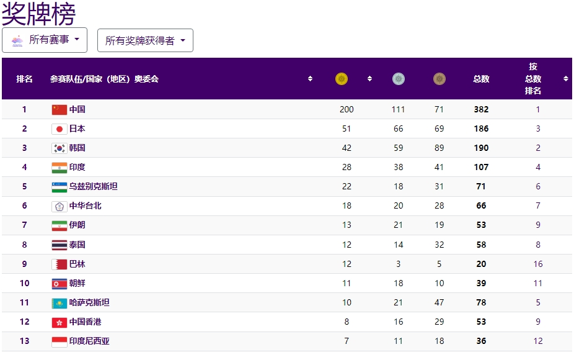574x352 pixels.
Task: Click the 排名 column header
Action: click(25, 79)
